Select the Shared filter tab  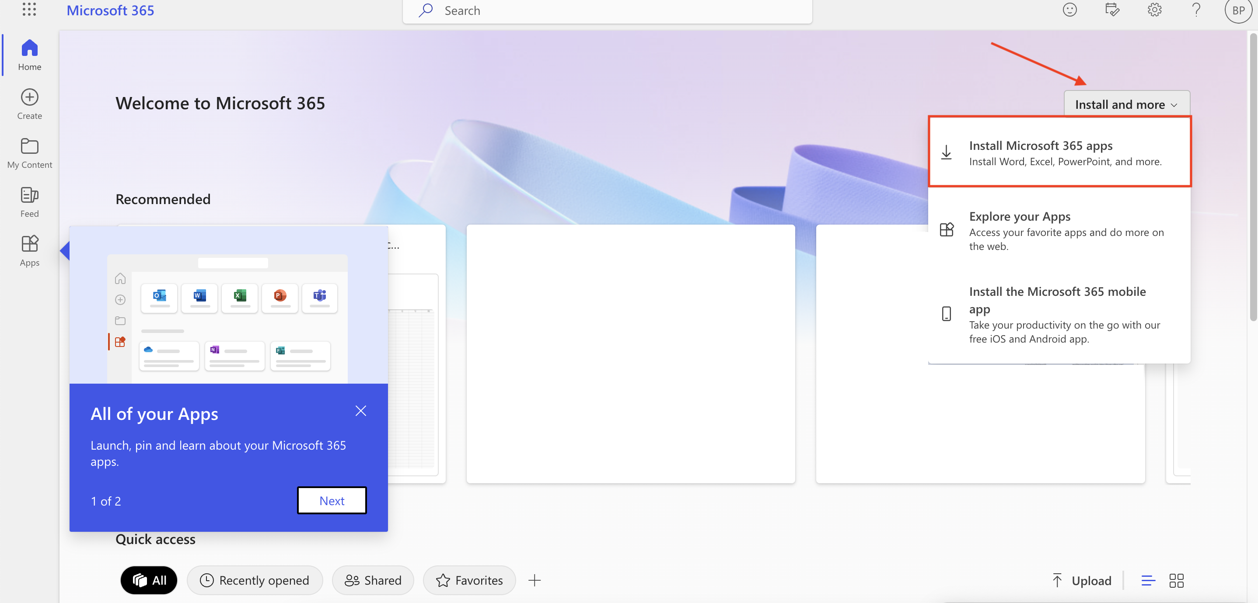click(x=373, y=580)
